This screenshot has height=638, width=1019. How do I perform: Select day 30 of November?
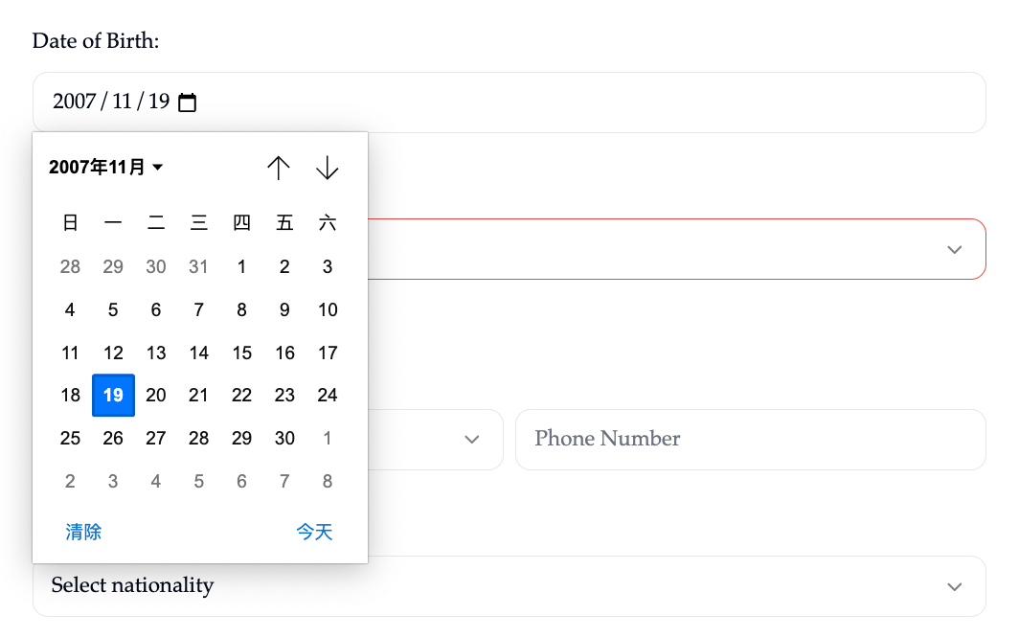284,438
